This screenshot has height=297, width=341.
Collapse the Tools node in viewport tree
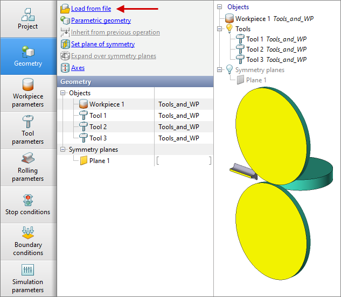point(220,29)
